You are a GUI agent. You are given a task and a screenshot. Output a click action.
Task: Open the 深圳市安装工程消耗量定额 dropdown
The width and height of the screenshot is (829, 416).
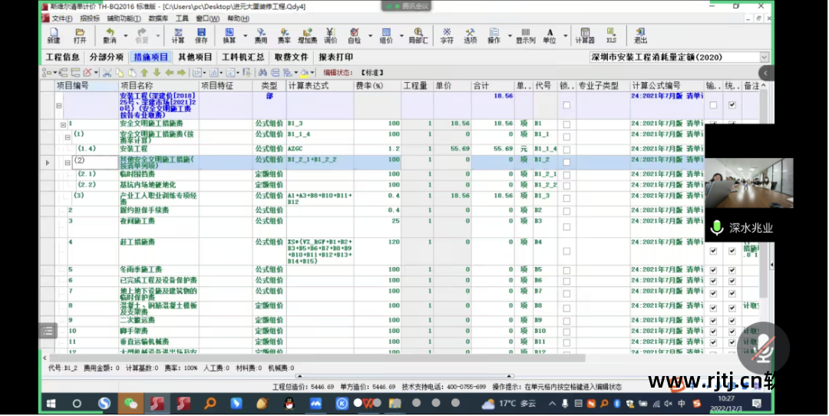764,57
